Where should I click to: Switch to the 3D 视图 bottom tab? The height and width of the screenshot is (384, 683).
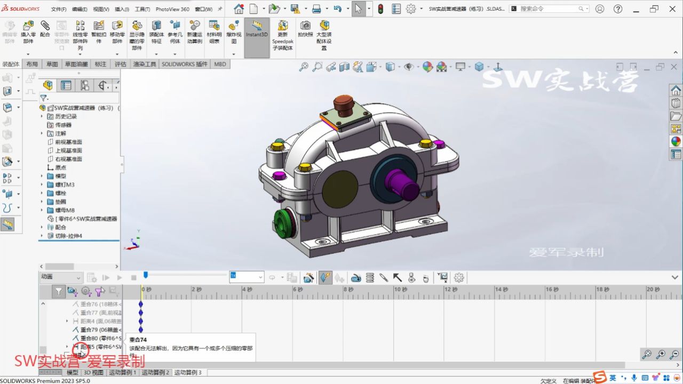pyautogui.click(x=93, y=372)
